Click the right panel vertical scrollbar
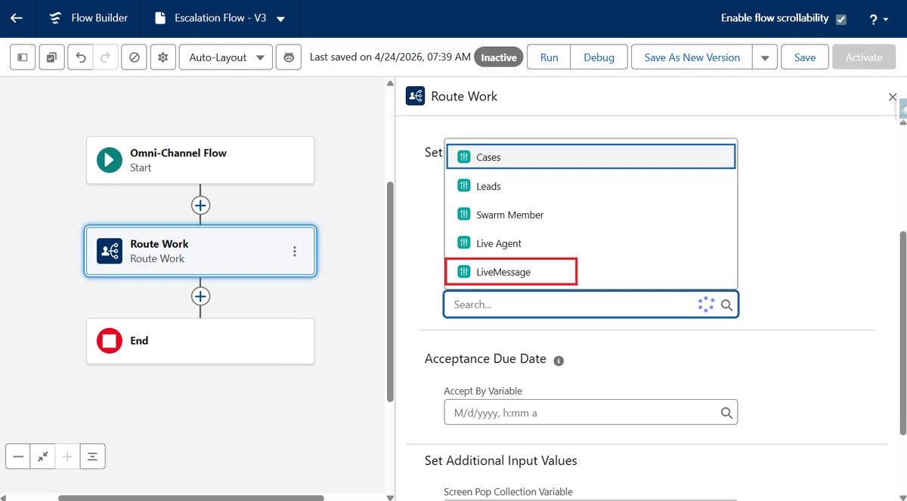This screenshot has height=501, width=907. pyautogui.click(x=903, y=332)
